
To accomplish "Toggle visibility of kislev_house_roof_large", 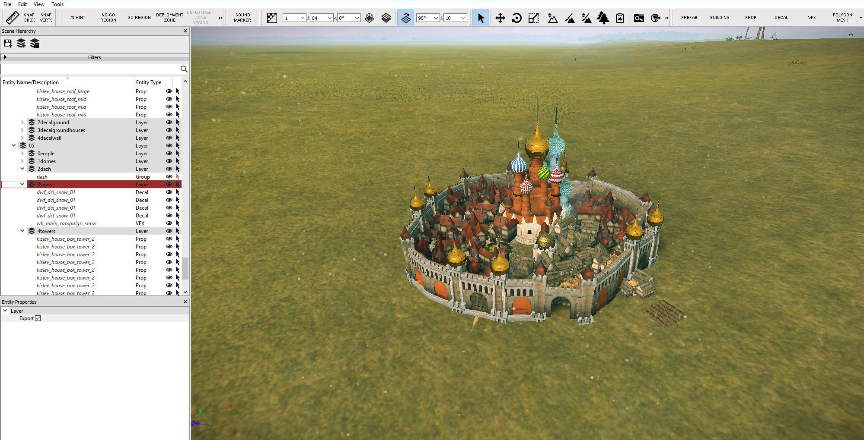I will [x=169, y=91].
